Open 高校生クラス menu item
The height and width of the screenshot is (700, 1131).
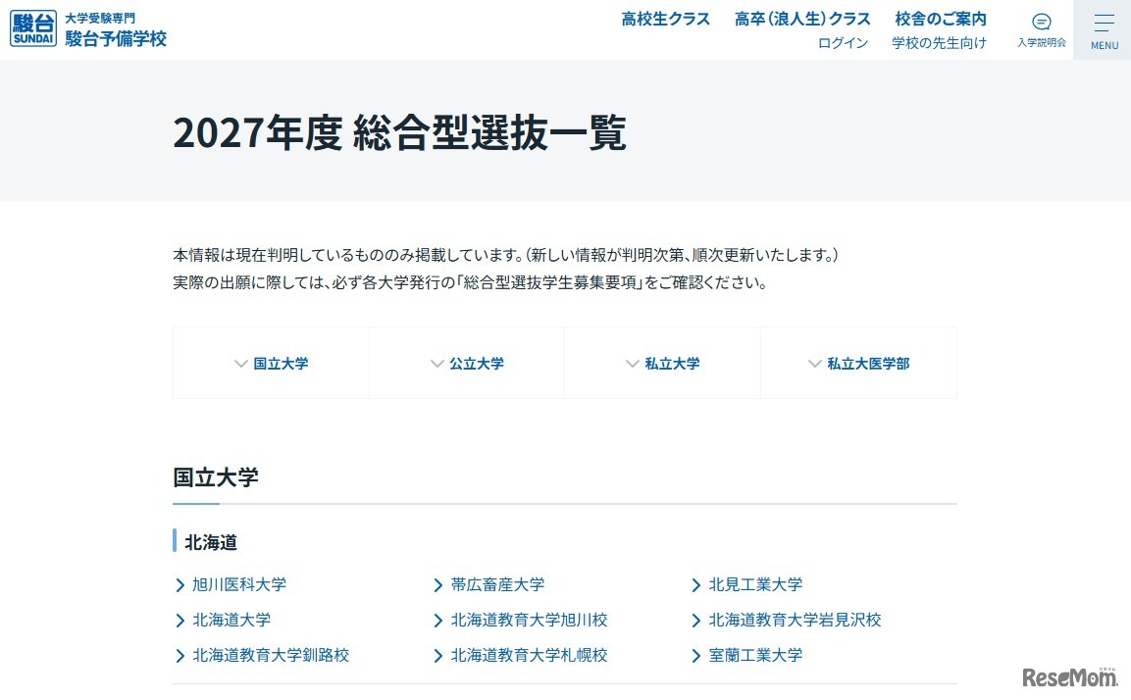tap(665, 19)
